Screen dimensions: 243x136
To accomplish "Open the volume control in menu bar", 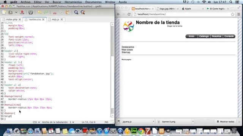I will [209, 2].
